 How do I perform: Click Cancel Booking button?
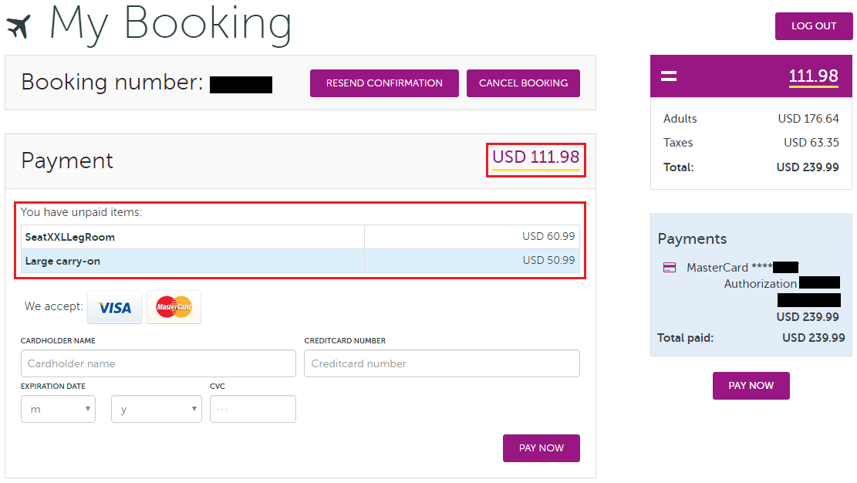[523, 83]
